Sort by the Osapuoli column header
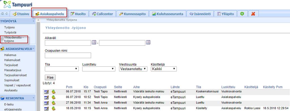The width and height of the screenshot is (290, 111). [x=100, y=87]
